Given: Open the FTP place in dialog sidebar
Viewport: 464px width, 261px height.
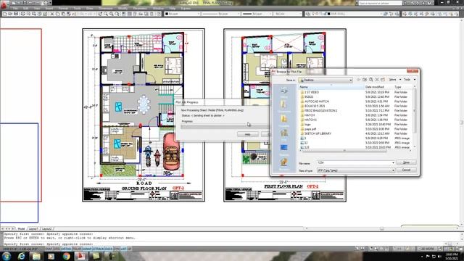Looking at the screenshot, I should [x=283, y=135].
